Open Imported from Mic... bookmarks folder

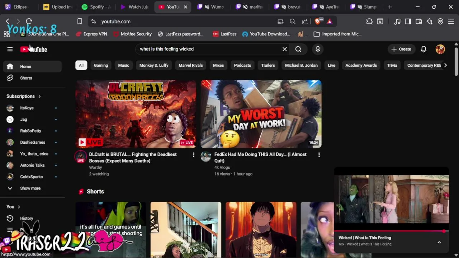[x=337, y=34]
